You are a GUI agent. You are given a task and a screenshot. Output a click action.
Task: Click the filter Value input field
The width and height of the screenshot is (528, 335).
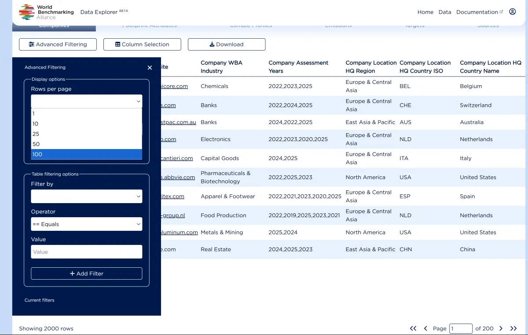[x=87, y=252]
